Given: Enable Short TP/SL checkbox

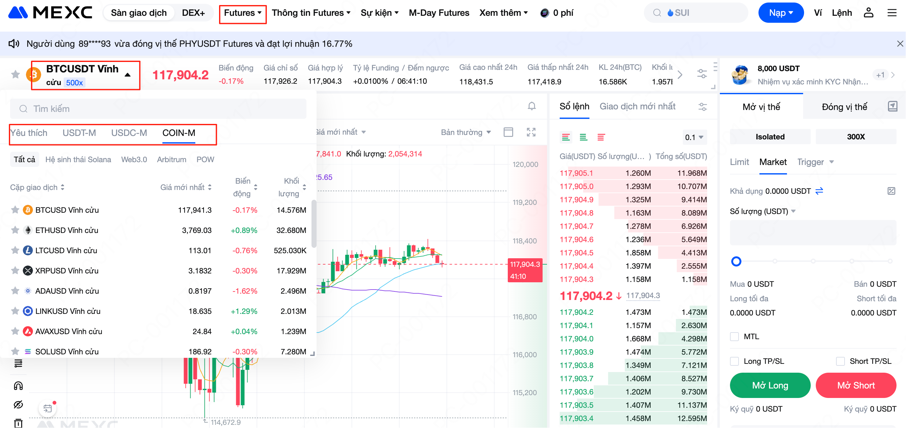Looking at the screenshot, I should (x=840, y=361).
